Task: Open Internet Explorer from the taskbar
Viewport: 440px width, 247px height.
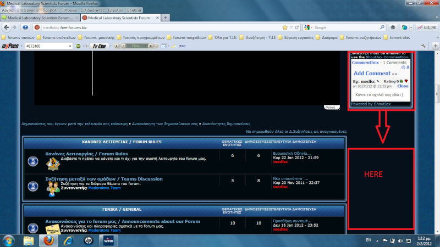Action: pos(68,241)
